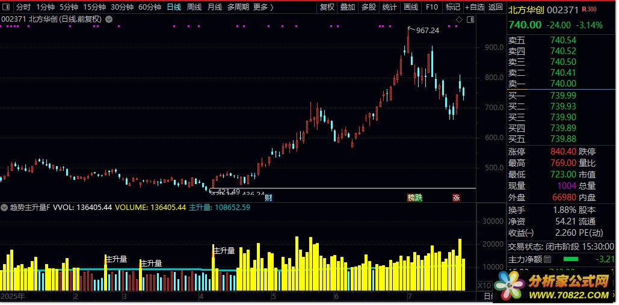619x305 pixels.
Task: Click the 买三 739.90 bid row
Action: pos(561,117)
